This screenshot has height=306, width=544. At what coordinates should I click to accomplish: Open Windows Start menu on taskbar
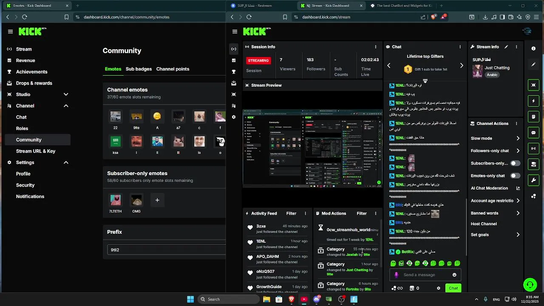[190, 299]
